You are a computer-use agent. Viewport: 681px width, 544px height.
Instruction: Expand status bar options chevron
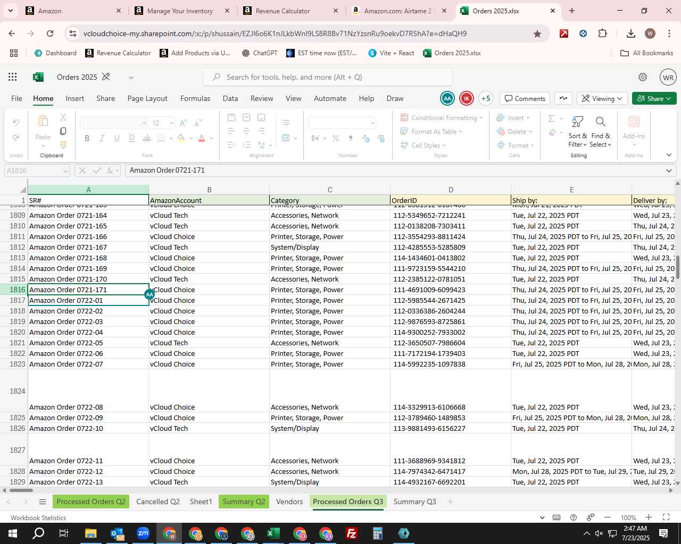(542, 517)
